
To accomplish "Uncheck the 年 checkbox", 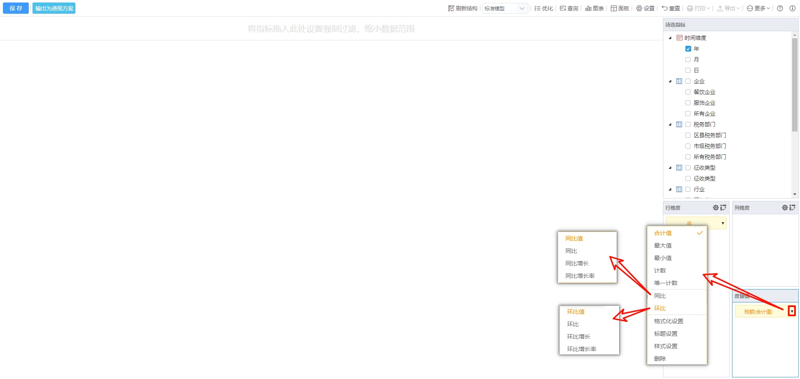I will pyautogui.click(x=688, y=49).
